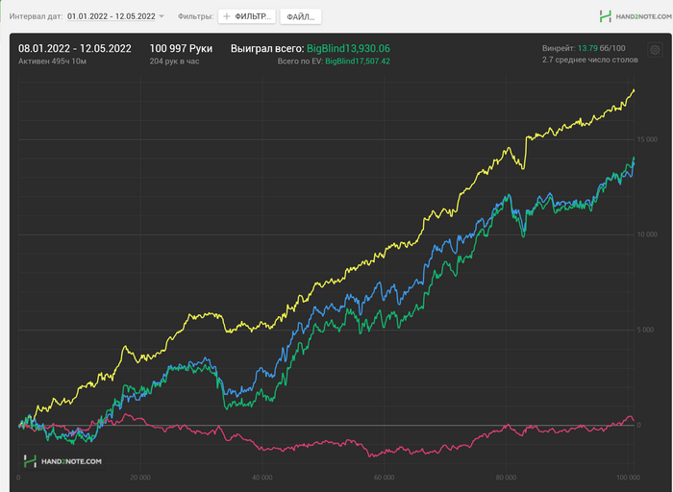Click the '100 997 Руки' hand count
The image size is (673, 492).
point(181,48)
